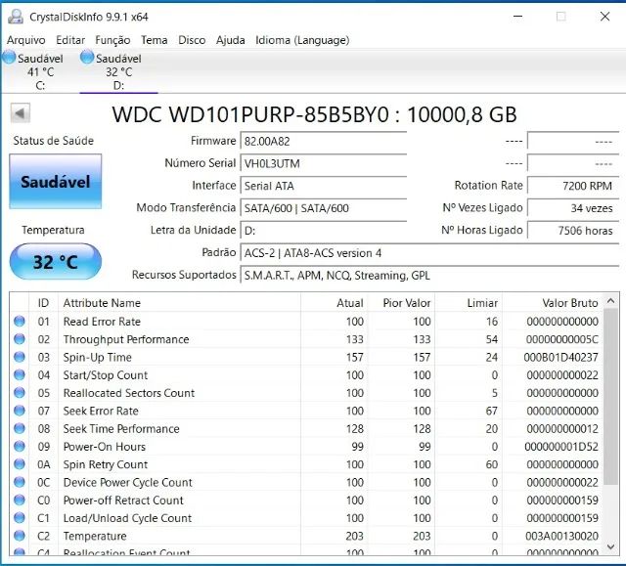Click the Saudável health status button
This screenshot has height=566, width=626.
click(56, 182)
